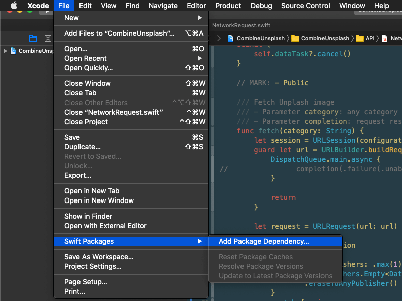Image resolution: width=402 pixels, height=301 pixels.
Task: Choose Add Files to "CombineUnsplash"
Action: (131, 33)
